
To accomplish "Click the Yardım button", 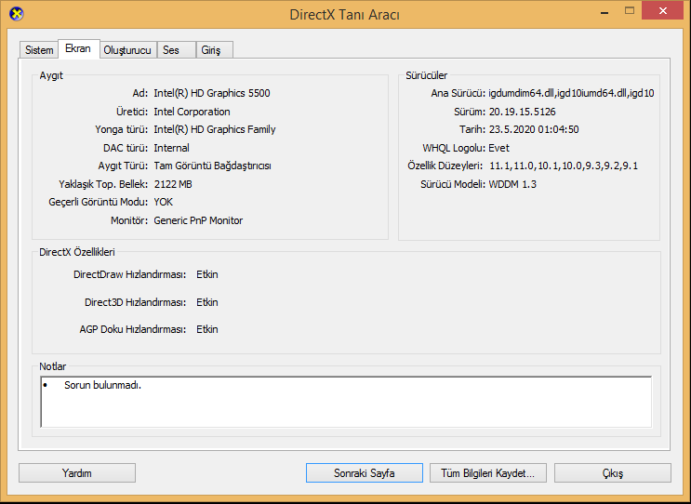I will (x=77, y=473).
